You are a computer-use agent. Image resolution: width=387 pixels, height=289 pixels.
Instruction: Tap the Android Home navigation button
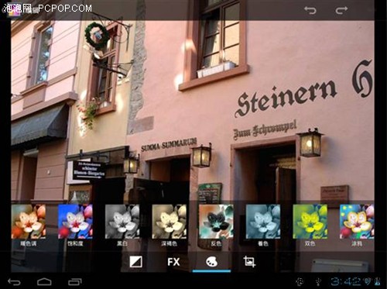(44, 281)
